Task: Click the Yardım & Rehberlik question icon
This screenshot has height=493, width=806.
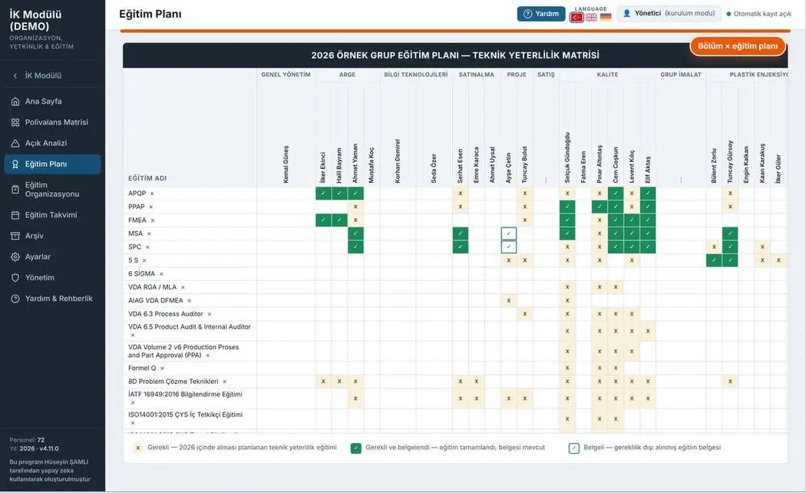Action: pyautogui.click(x=15, y=299)
